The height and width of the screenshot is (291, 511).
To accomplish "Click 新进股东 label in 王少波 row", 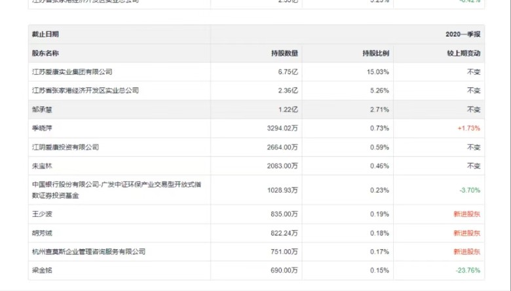I will click(x=467, y=214).
